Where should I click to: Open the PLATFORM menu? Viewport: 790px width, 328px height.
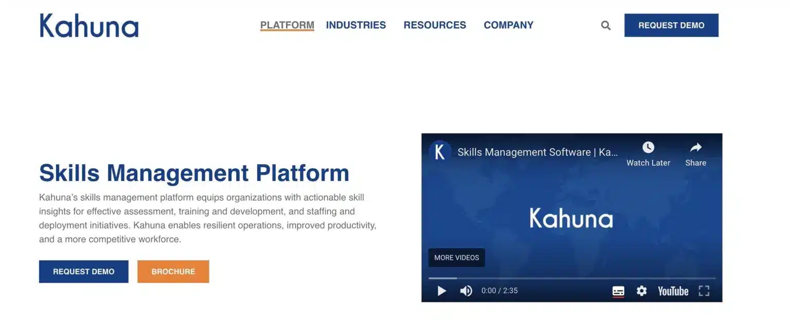(x=287, y=25)
